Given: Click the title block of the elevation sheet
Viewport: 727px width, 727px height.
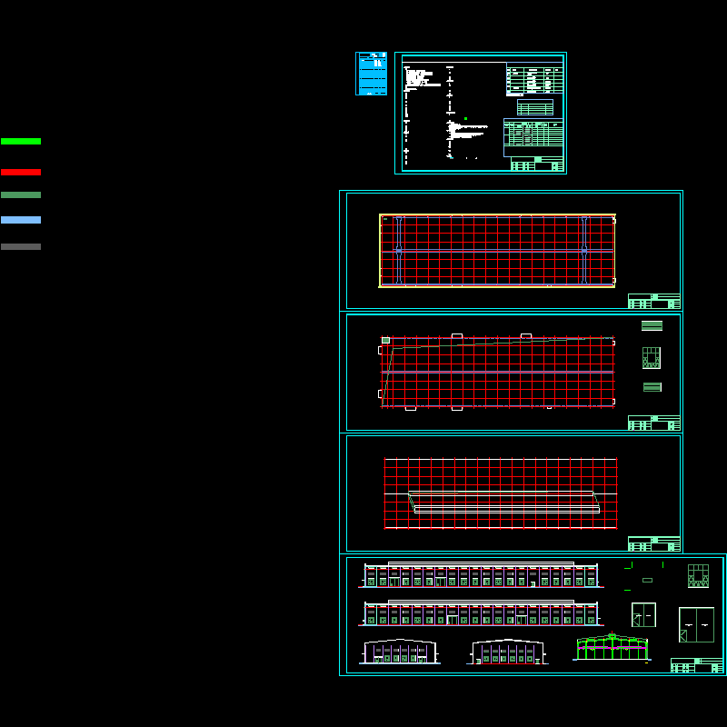Looking at the screenshot, I should pyautogui.click(x=696, y=665).
